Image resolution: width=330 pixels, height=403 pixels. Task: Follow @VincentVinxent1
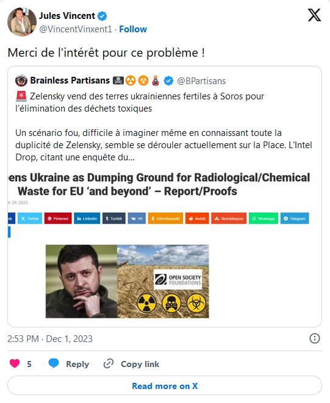click(133, 29)
